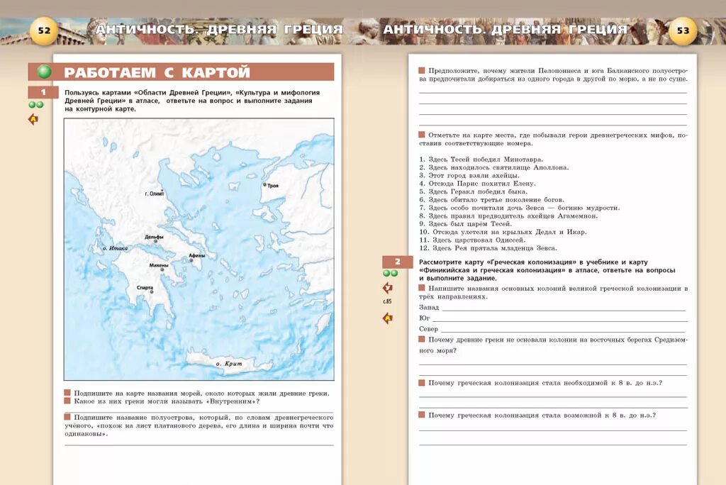Click the atlas "A" arrow icon under task 1
726x485 pixels.
point(33,120)
